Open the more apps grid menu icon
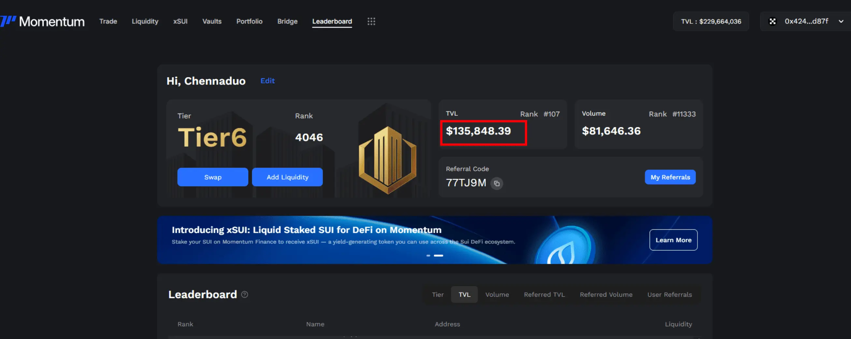The width and height of the screenshot is (851, 339). tap(371, 21)
